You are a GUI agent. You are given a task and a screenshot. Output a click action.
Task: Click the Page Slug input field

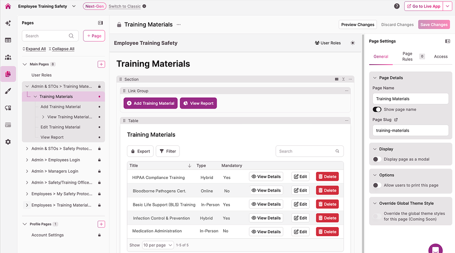409,130
